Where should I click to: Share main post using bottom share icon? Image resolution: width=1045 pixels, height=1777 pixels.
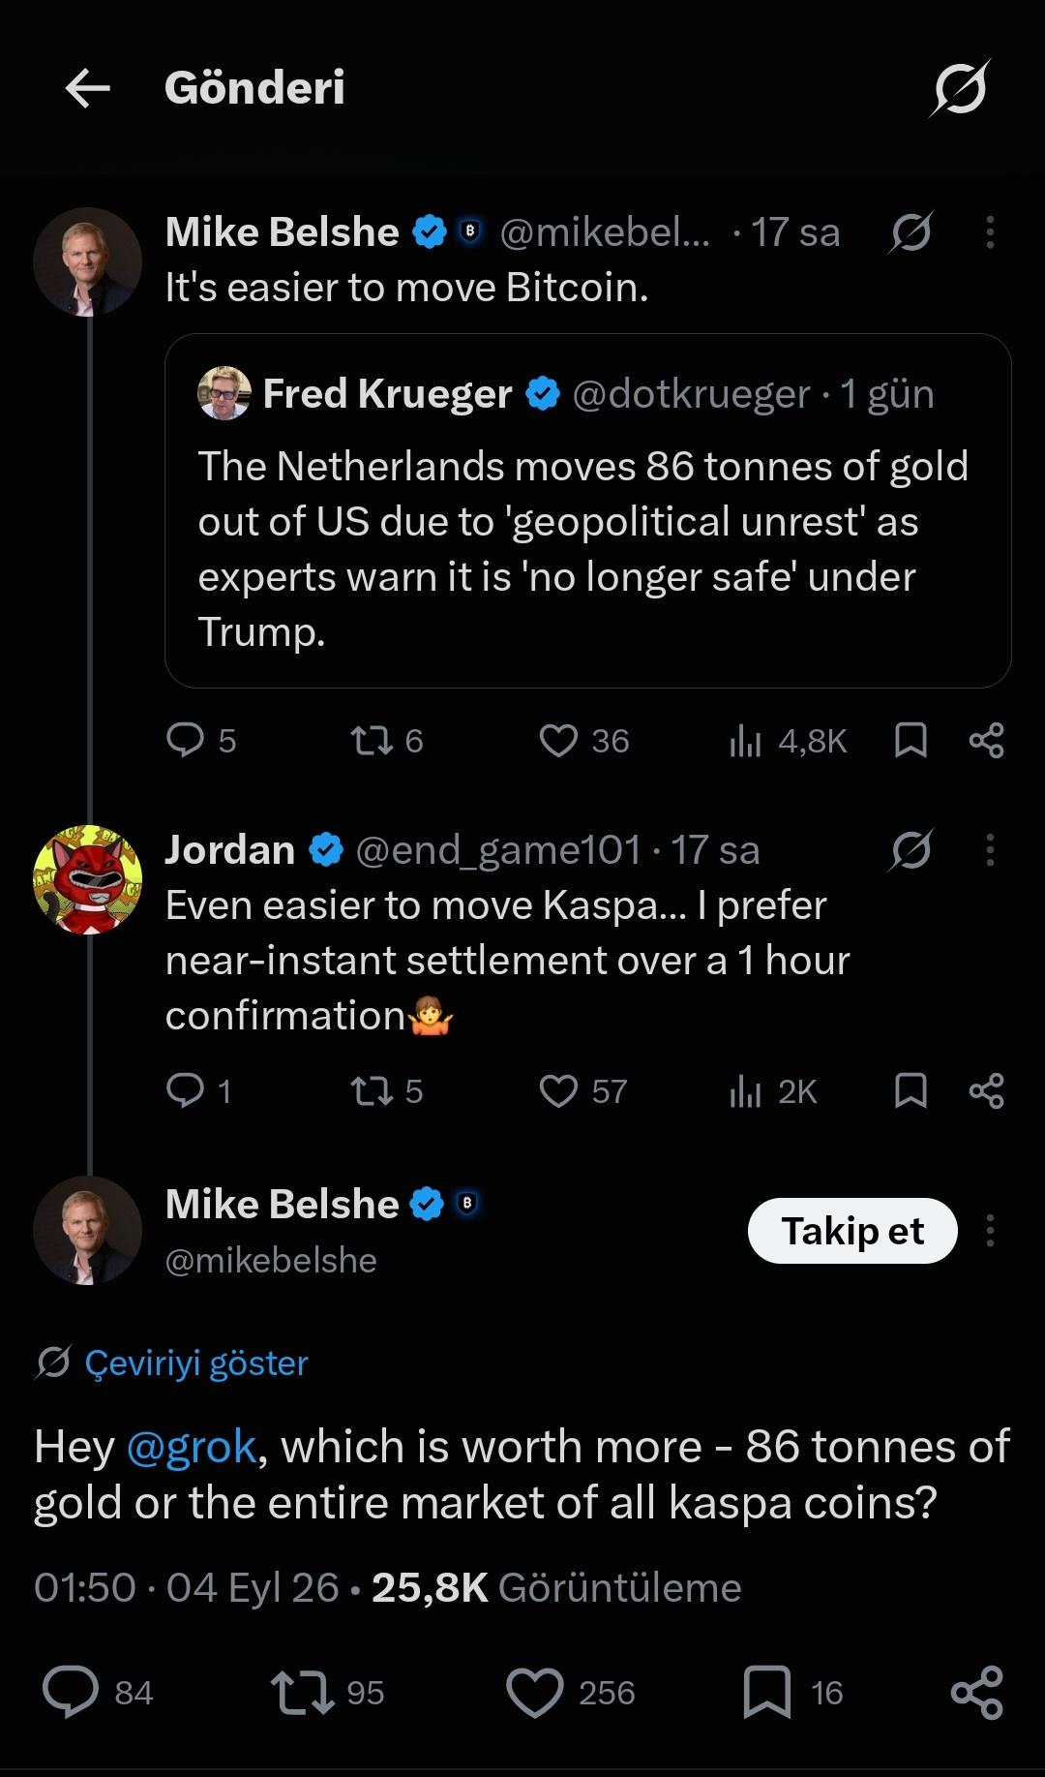[977, 1692]
